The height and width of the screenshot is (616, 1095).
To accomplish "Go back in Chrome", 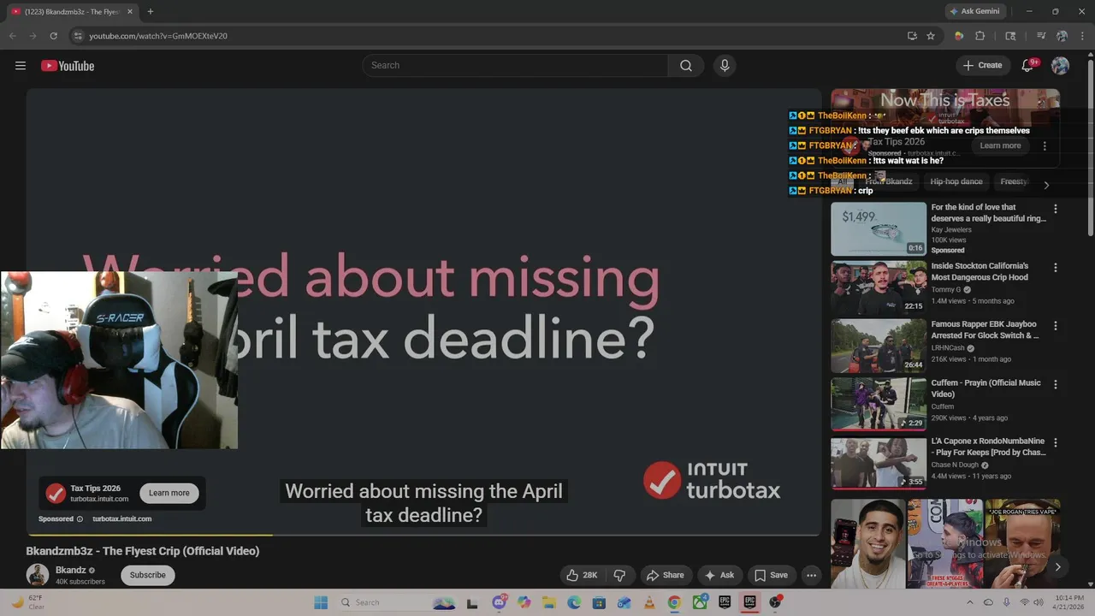I will click(13, 36).
